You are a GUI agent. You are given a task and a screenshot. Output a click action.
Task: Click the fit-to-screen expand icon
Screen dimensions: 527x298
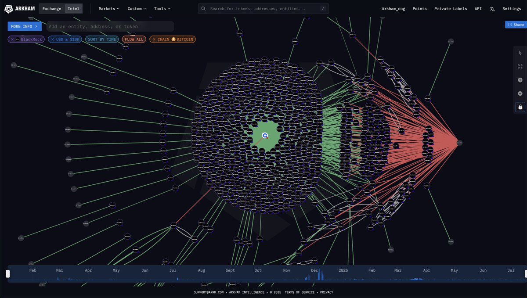(520, 67)
